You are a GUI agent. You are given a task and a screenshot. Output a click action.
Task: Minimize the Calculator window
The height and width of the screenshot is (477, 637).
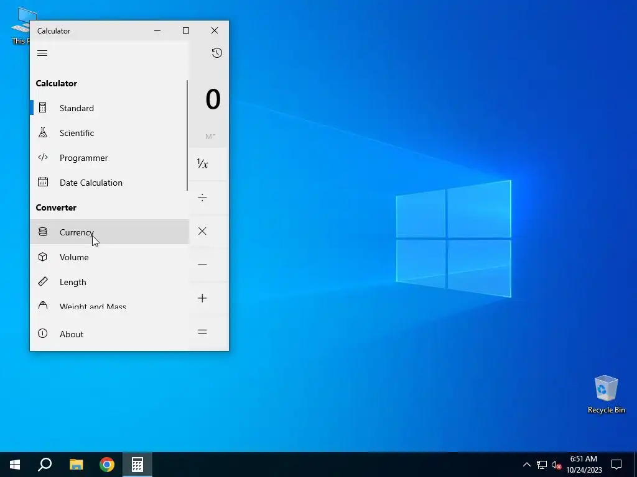(x=157, y=30)
